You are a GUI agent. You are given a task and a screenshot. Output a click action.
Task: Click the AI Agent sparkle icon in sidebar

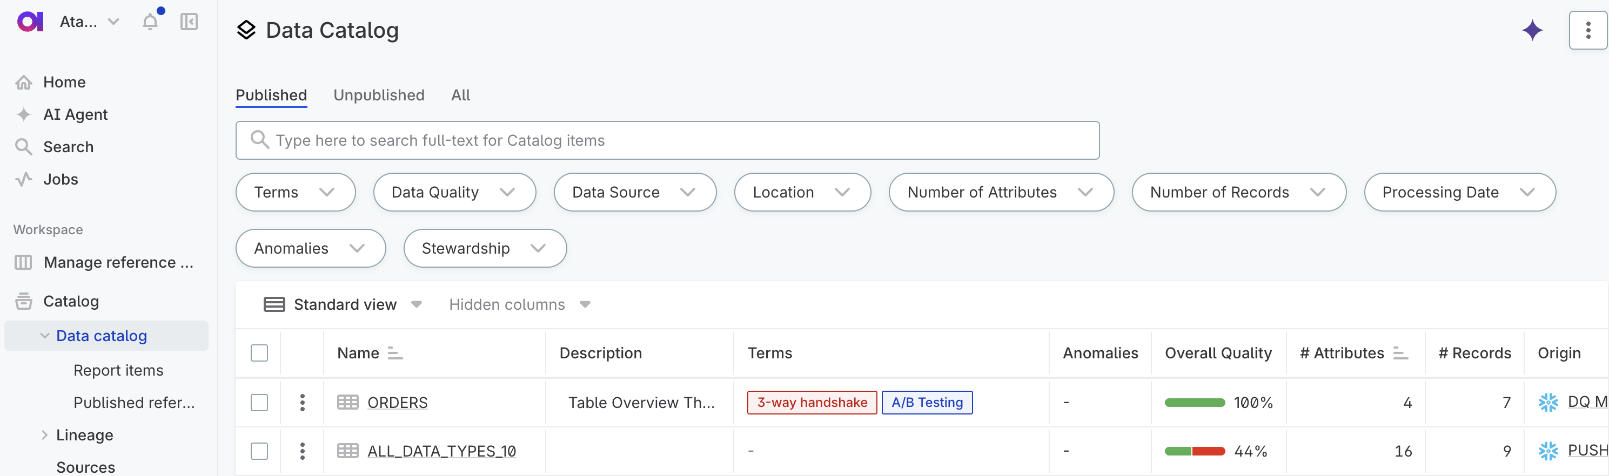[x=24, y=115]
